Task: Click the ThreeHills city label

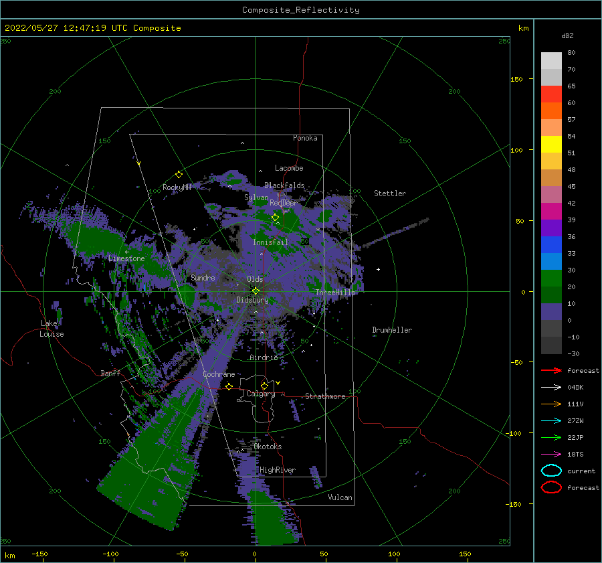Action: pyautogui.click(x=335, y=293)
